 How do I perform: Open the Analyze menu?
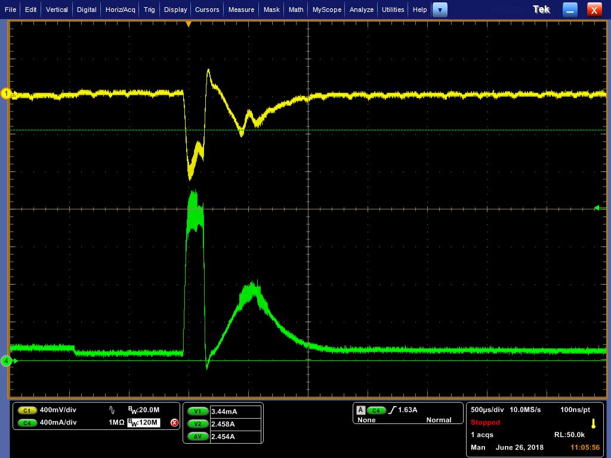click(362, 10)
